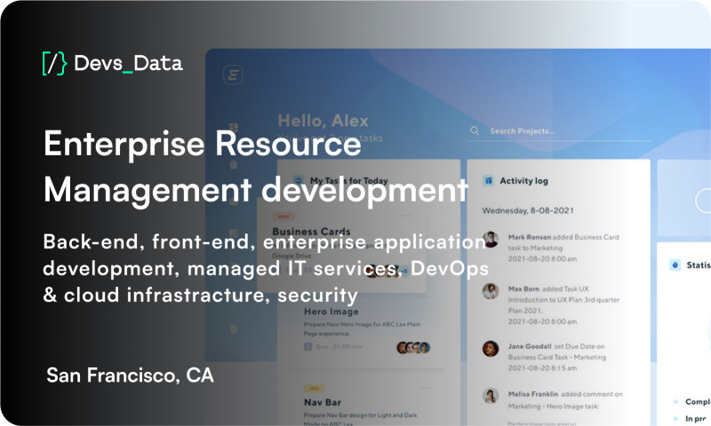
Task: Click the Hello, Alex greeting heading
Action: point(323,121)
